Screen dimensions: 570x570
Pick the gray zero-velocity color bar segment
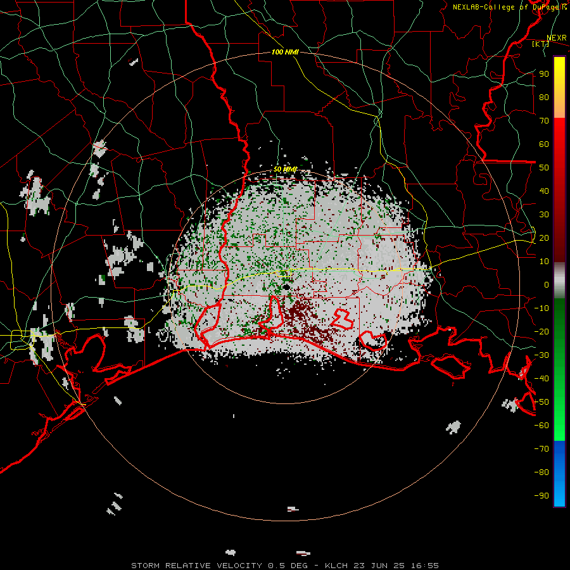(x=559, y=281)
